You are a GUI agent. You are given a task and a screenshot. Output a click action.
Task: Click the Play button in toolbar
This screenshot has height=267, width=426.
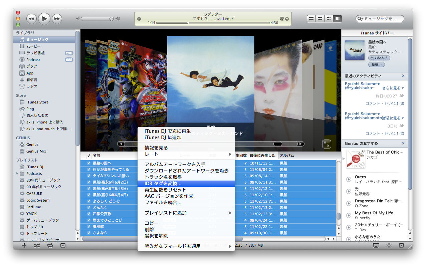click(x=44, y=19)
